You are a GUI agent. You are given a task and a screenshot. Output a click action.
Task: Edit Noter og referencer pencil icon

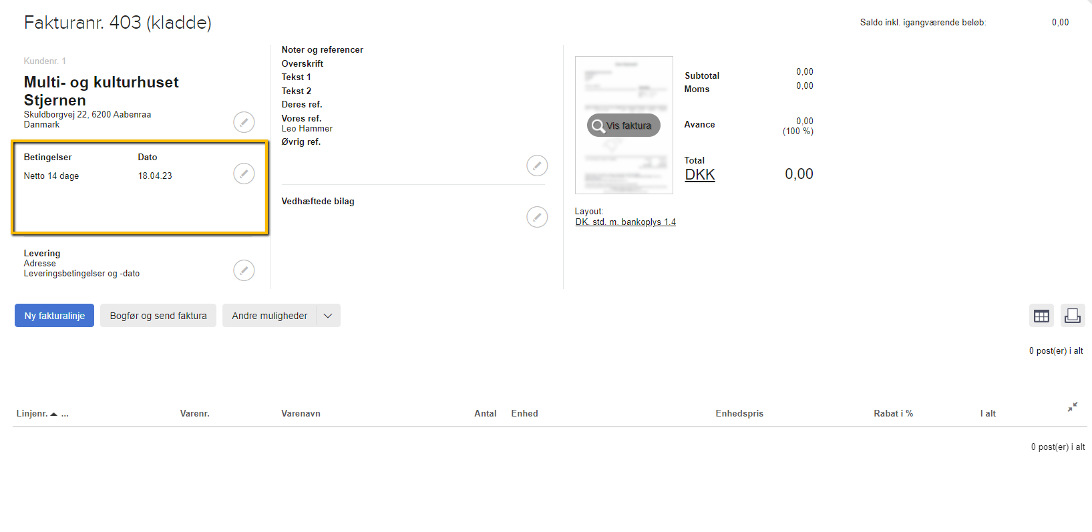tap(537, 166)
